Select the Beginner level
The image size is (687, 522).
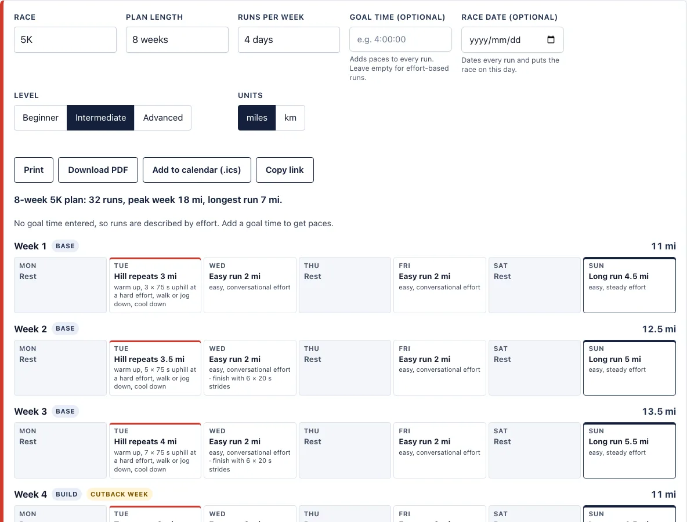tap(40, 118)
